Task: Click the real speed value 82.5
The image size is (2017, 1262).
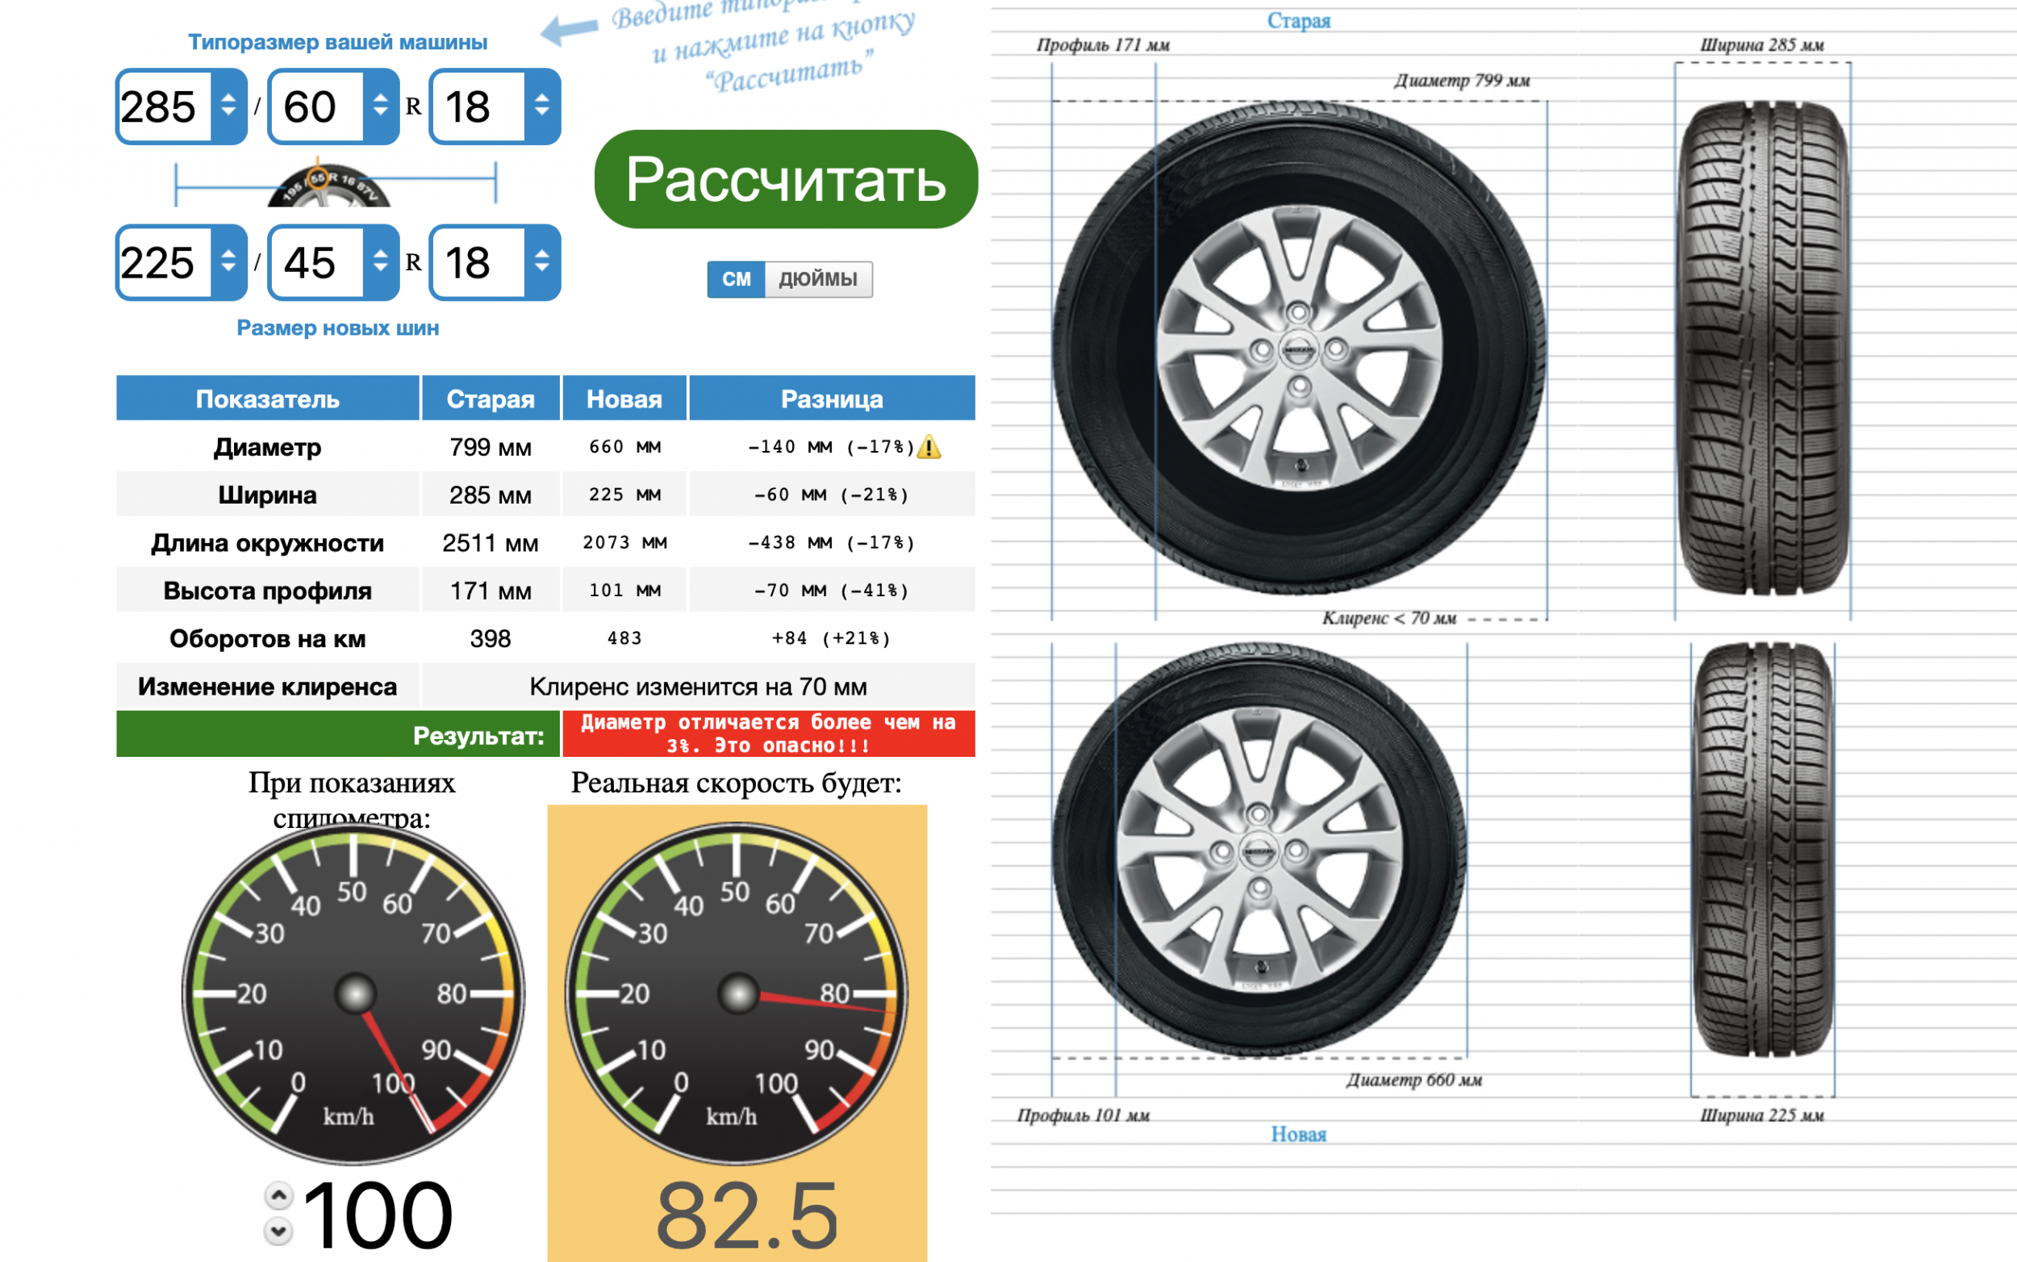Action: pos(747,1214)
